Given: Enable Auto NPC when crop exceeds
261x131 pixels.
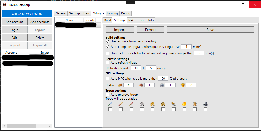Looking at the screenshot, I should tap(108, 79).
